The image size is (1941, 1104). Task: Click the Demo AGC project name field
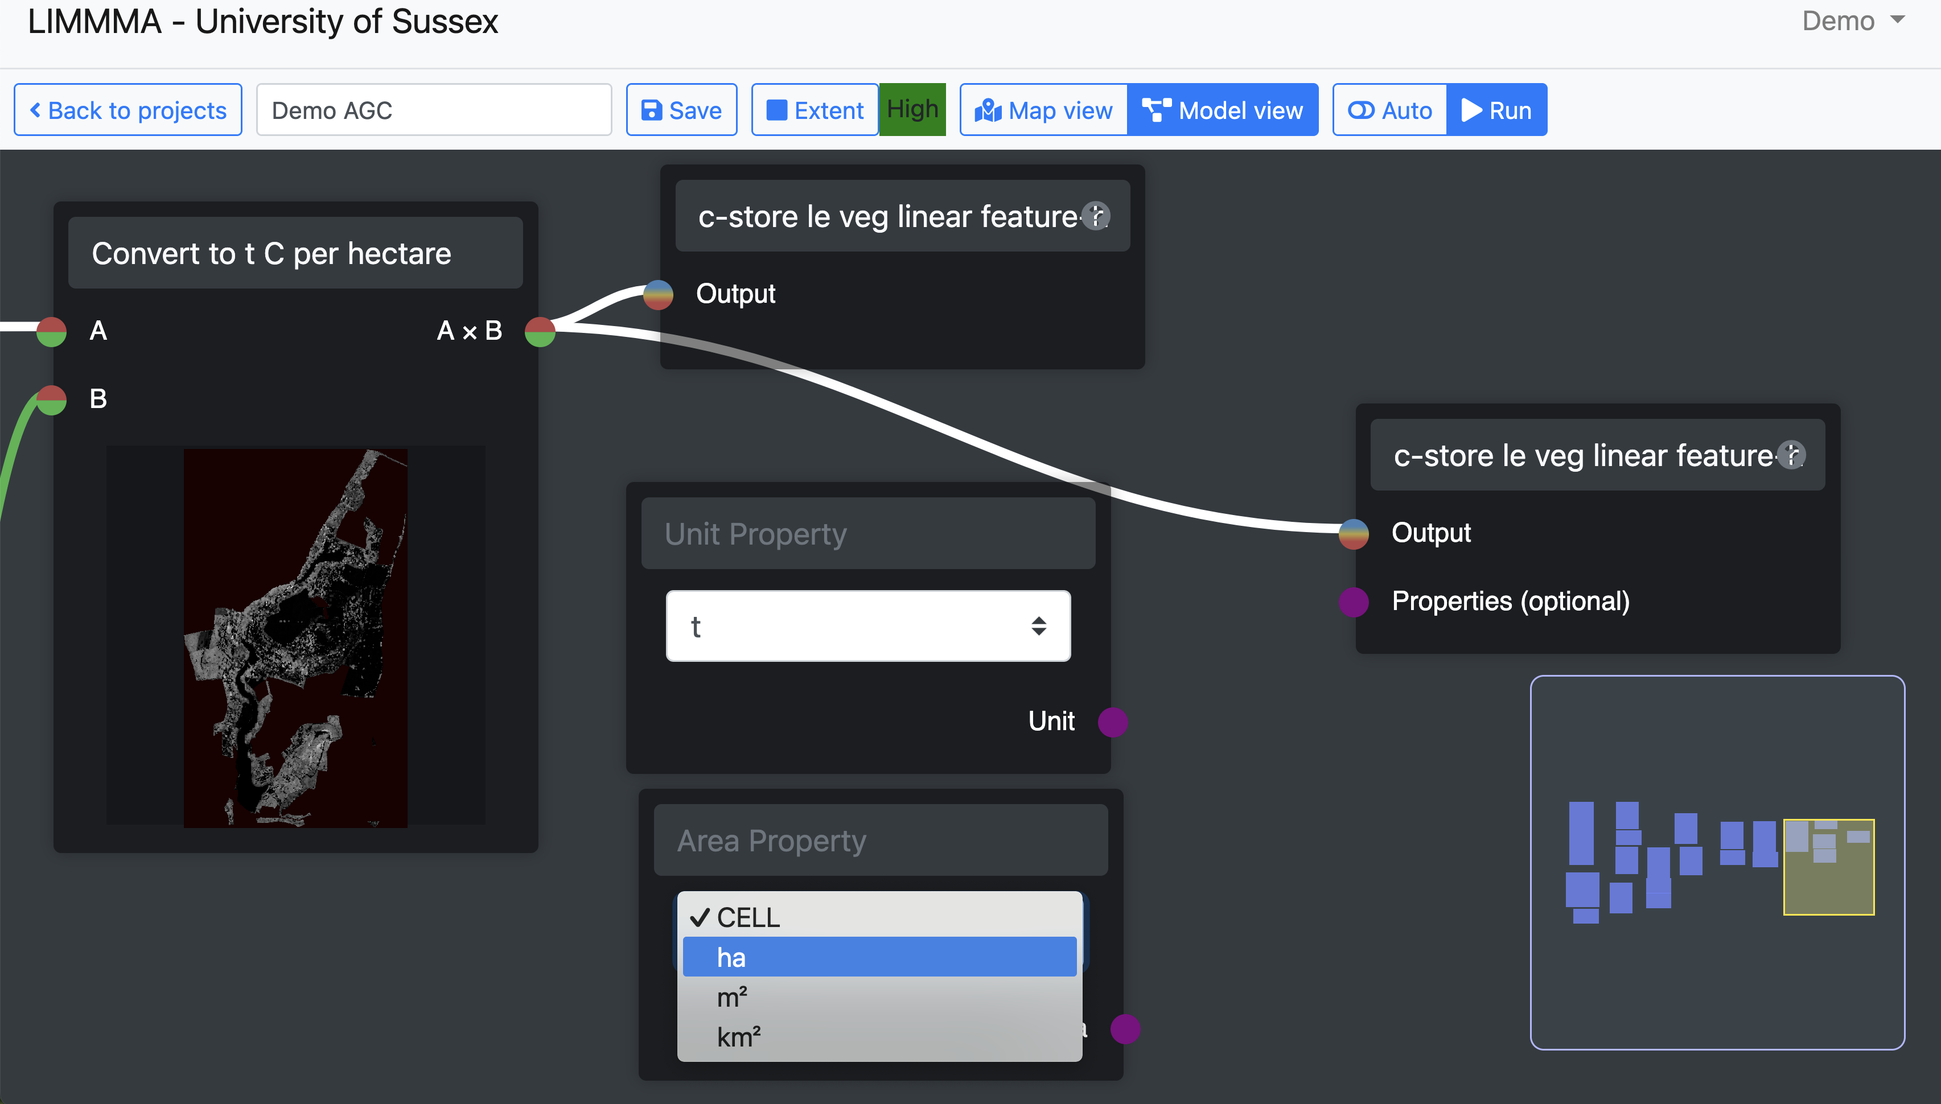click(x=434, y=110)
